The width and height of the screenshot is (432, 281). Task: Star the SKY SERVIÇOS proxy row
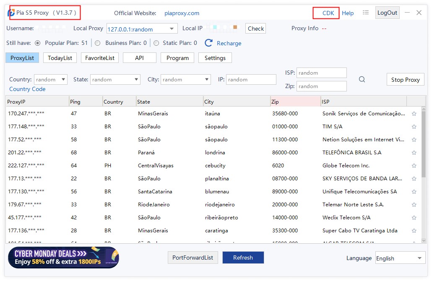(x=414, y=179)
